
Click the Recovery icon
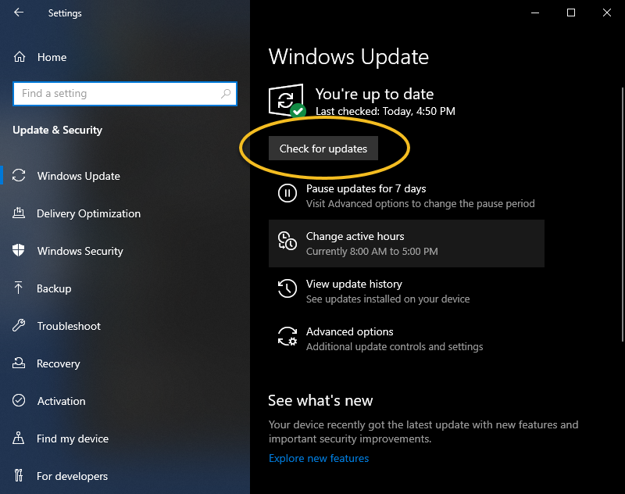19,363
